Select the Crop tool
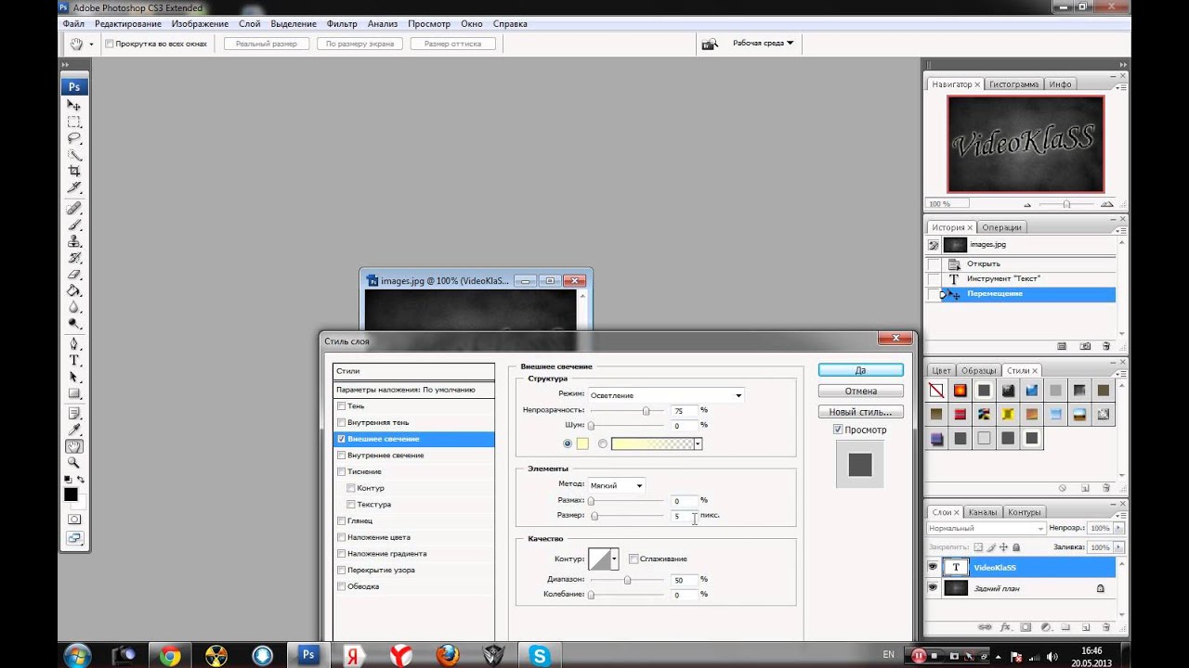Image resolution: width=1189 pixels, height=668 pixels. point(74,171)
